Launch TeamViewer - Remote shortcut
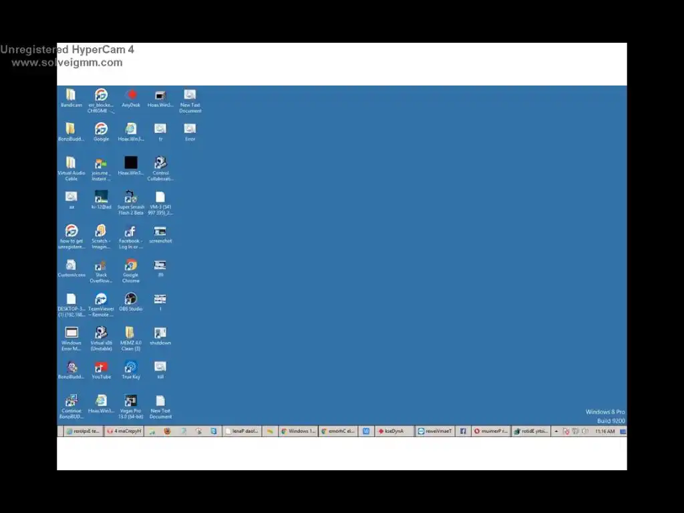This screenshot has height=513, width=684. point(102,305)
